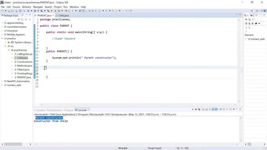
Task: Switch to the Java perspective icon
Action: coord(265,11)
